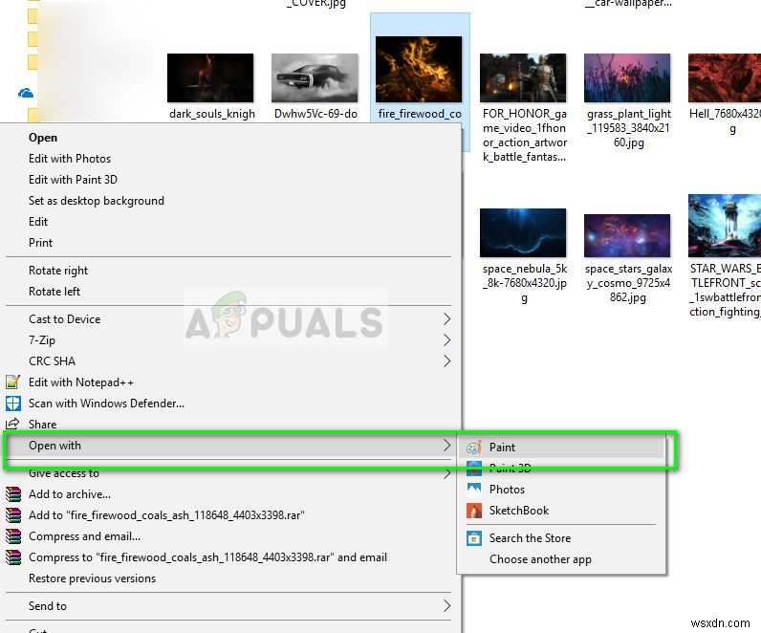Click the Windows Defender shield icon
Screen dimensions: 761x633
12,403
